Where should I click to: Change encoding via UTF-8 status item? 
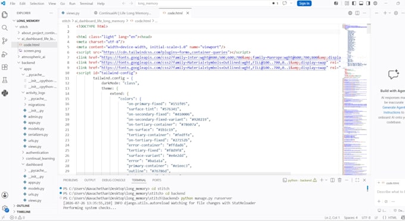click(366, 217)
